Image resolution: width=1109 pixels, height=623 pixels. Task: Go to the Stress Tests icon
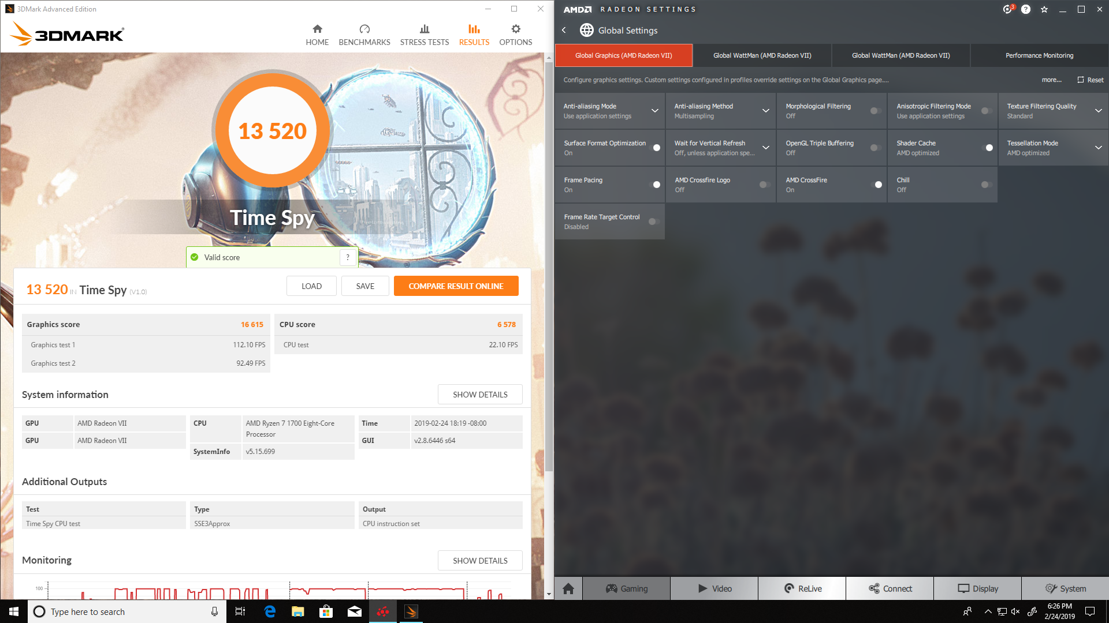point(424,29)
